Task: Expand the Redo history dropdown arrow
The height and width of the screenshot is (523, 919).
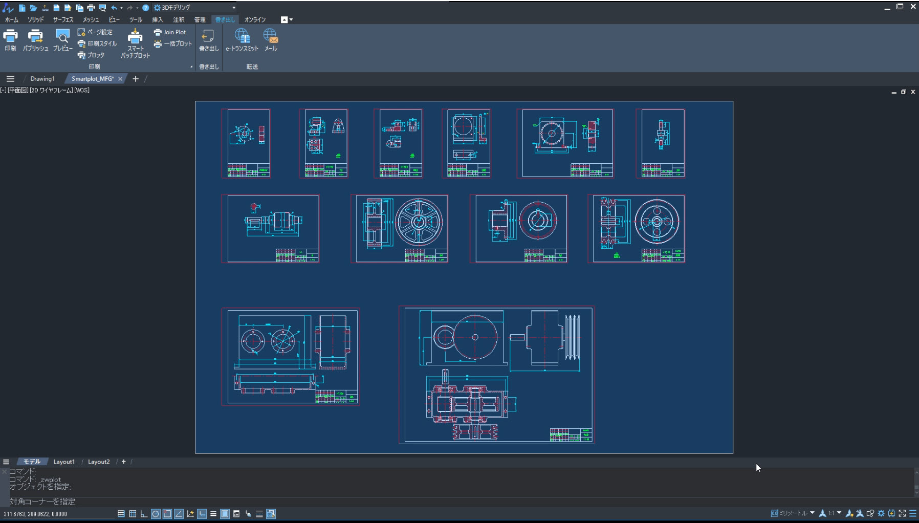Action: pos(137,8)
